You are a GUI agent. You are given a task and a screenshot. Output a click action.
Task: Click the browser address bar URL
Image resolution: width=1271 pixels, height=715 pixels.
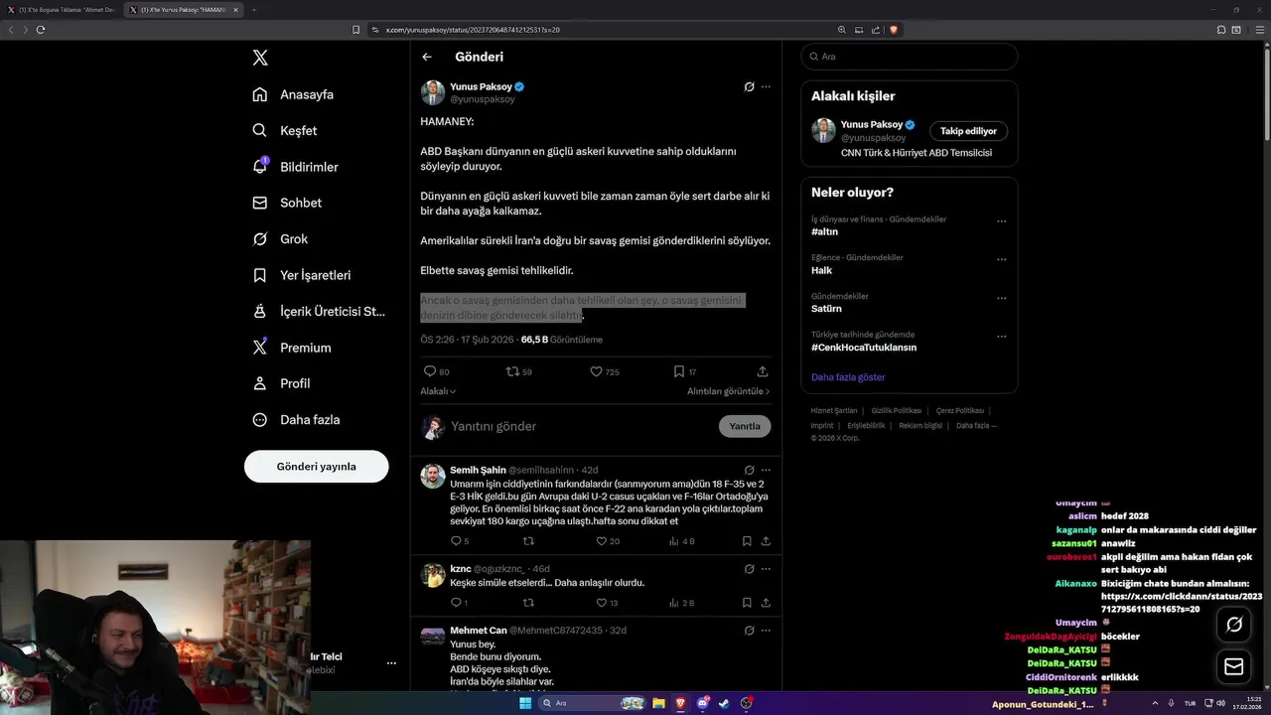(x=473, y=30)
